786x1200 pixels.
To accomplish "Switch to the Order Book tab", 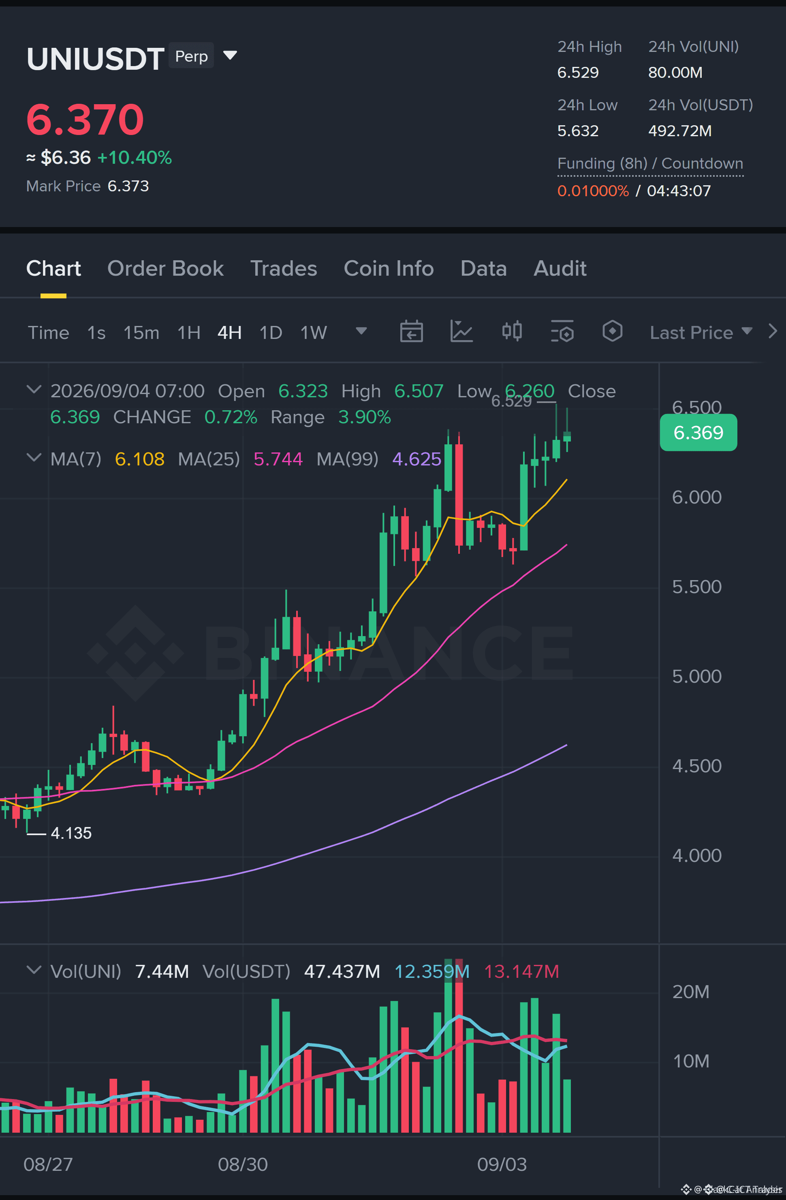I will pyautogui.click(x=165, y=269).
